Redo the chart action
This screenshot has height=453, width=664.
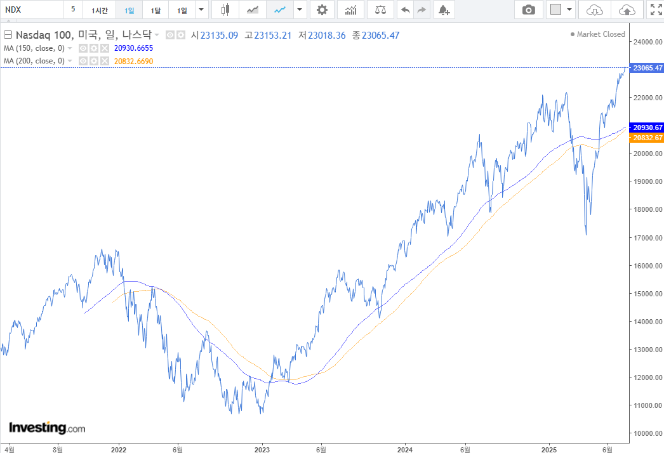pos(422,10)
